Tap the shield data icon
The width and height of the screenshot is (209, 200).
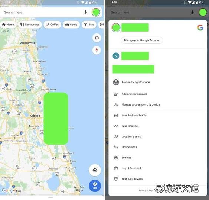[x=116, y=179]
